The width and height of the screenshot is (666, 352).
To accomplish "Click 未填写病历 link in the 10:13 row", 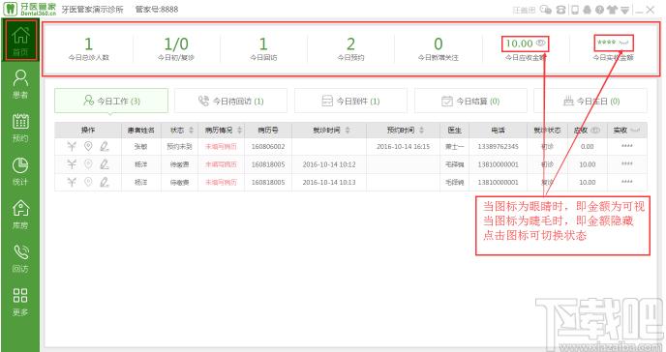I will [221, 182].
